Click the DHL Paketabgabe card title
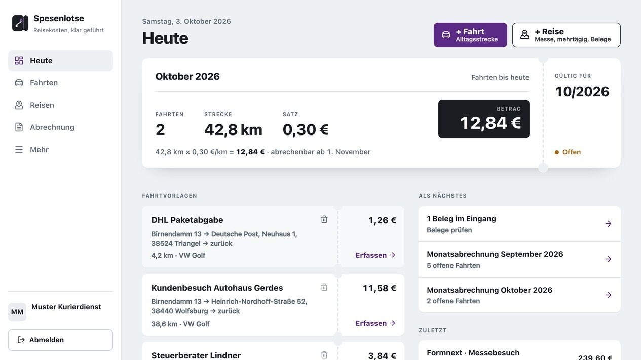This screenshot has width=641, height=360. (187, 220)
